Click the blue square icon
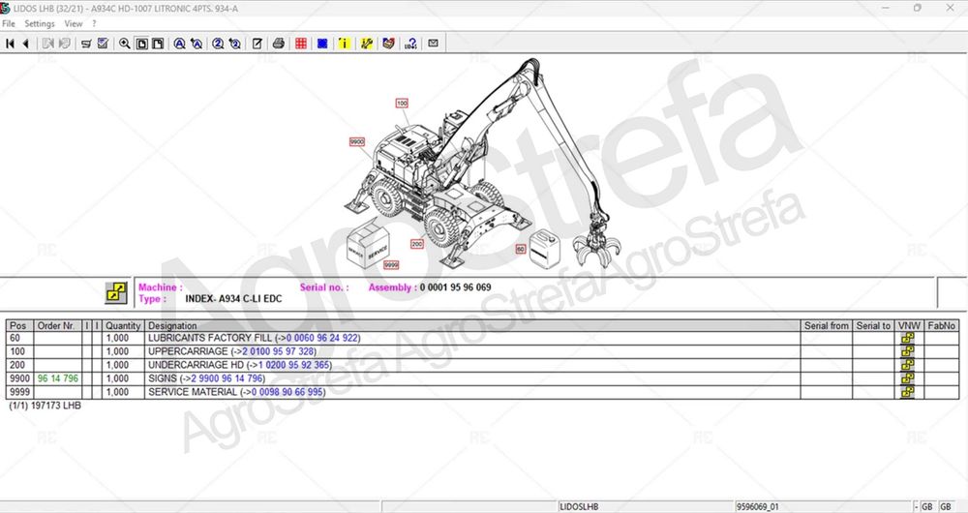The width and height of the screenshot is (968, 513). (322, 44)
